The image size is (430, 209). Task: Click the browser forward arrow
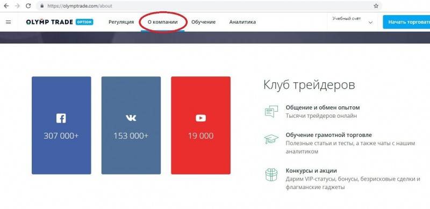coord(17,6)
